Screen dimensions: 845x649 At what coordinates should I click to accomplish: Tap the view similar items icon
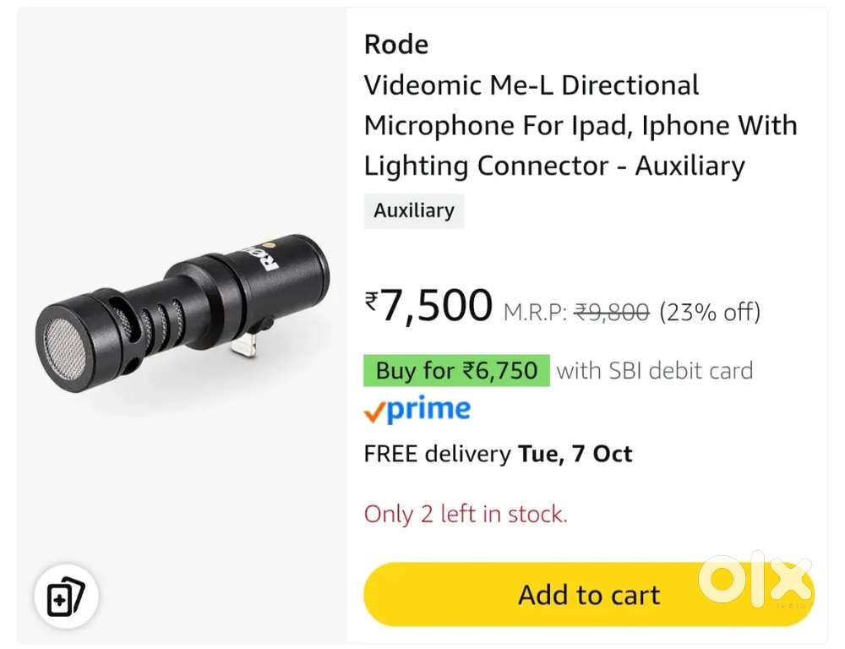pos(66,597)
